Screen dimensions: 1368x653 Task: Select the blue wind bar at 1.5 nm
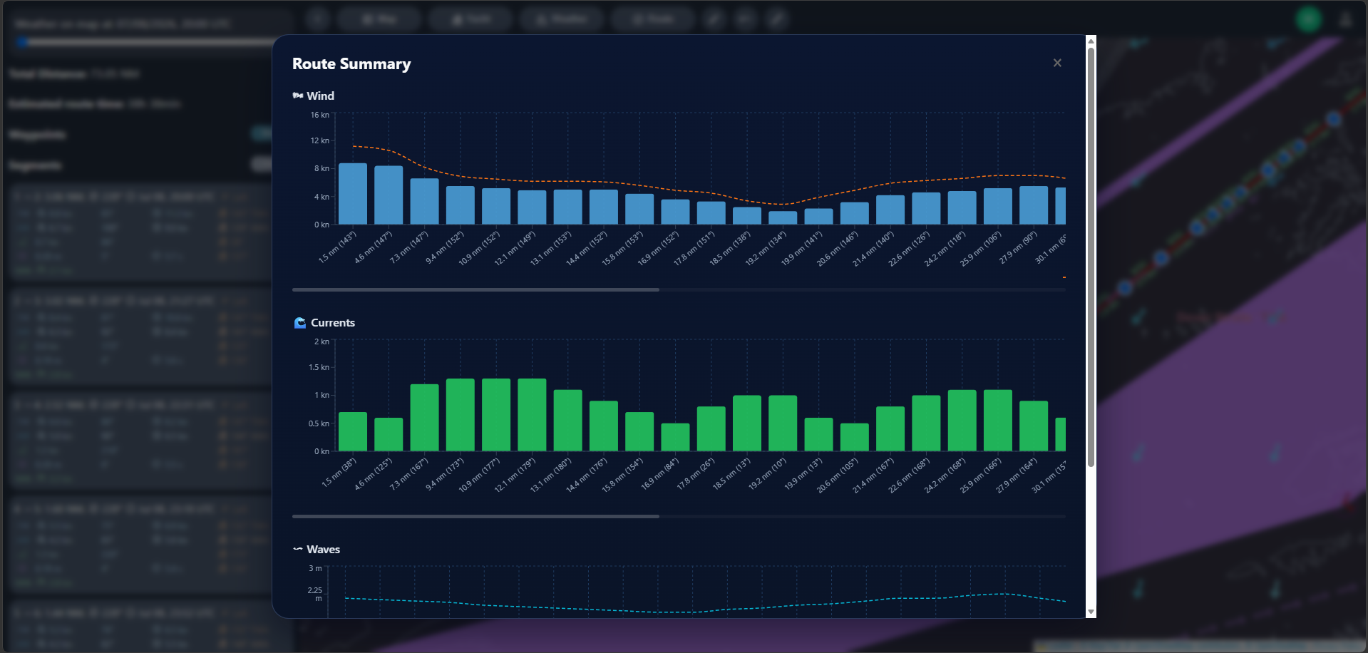tap(353, 194)
